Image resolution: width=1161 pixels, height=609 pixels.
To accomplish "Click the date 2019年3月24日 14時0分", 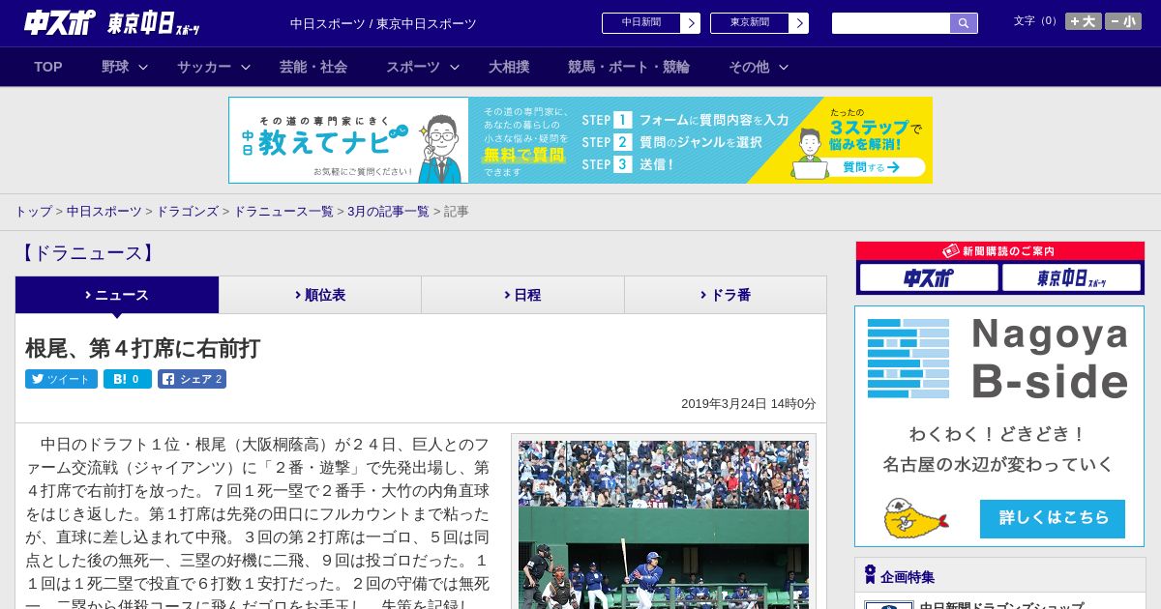I will click(749, 404).
